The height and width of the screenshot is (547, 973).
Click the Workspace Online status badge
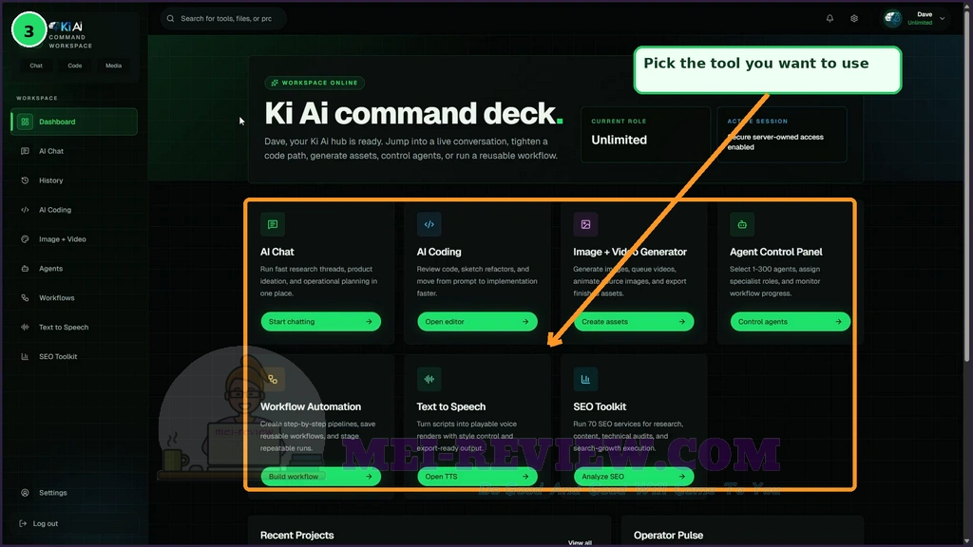[315, 83]
